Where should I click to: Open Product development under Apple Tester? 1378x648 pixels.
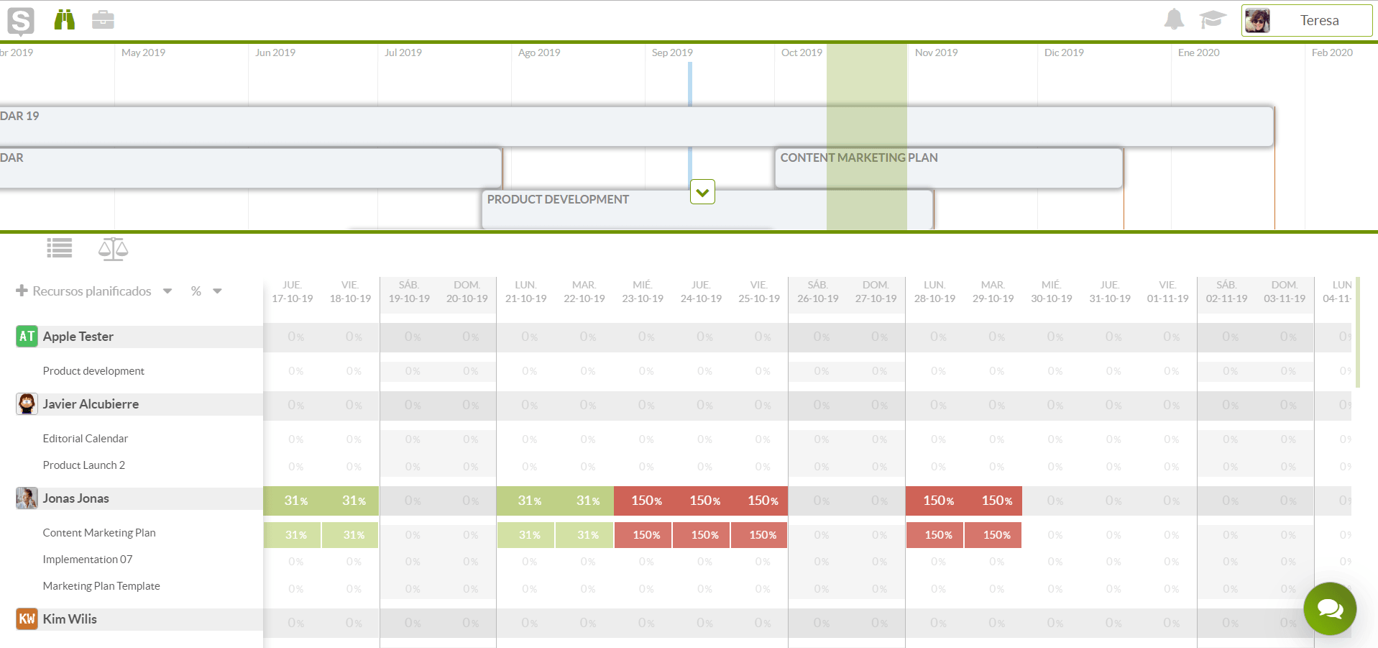click(x=93, y=371)
